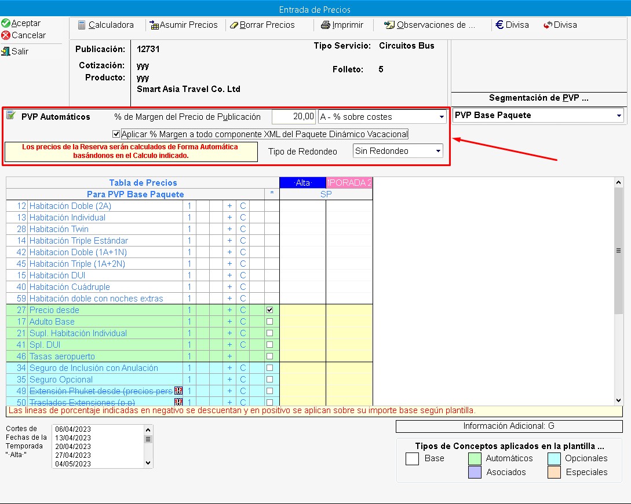Click the red Cancelar cross icon
631x504 pixels.
point(6,35)
